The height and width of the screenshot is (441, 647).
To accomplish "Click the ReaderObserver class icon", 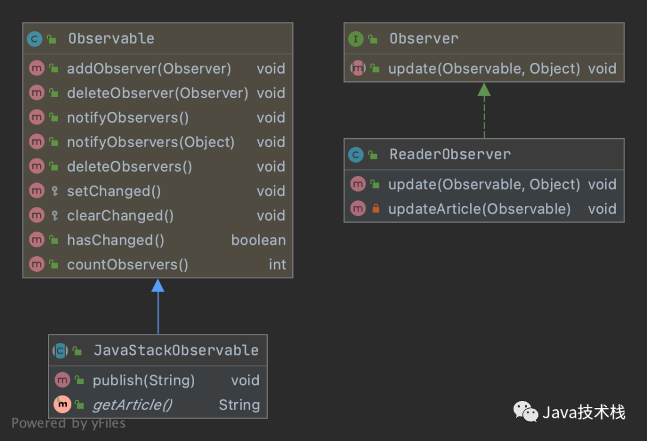I will [x=356, y=155].
